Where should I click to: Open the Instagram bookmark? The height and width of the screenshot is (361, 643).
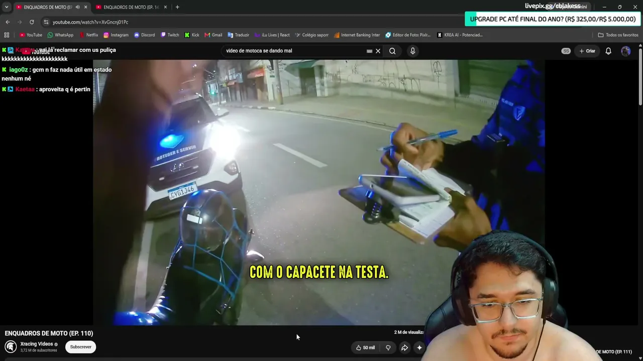tap(116, 35)
